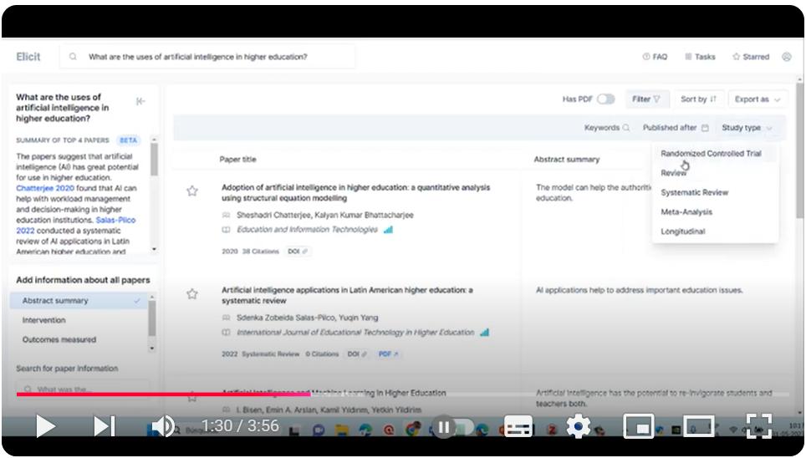Open DOI link of the 2020 Chatterjee paper
806x458 pixels.
(298, 252)
